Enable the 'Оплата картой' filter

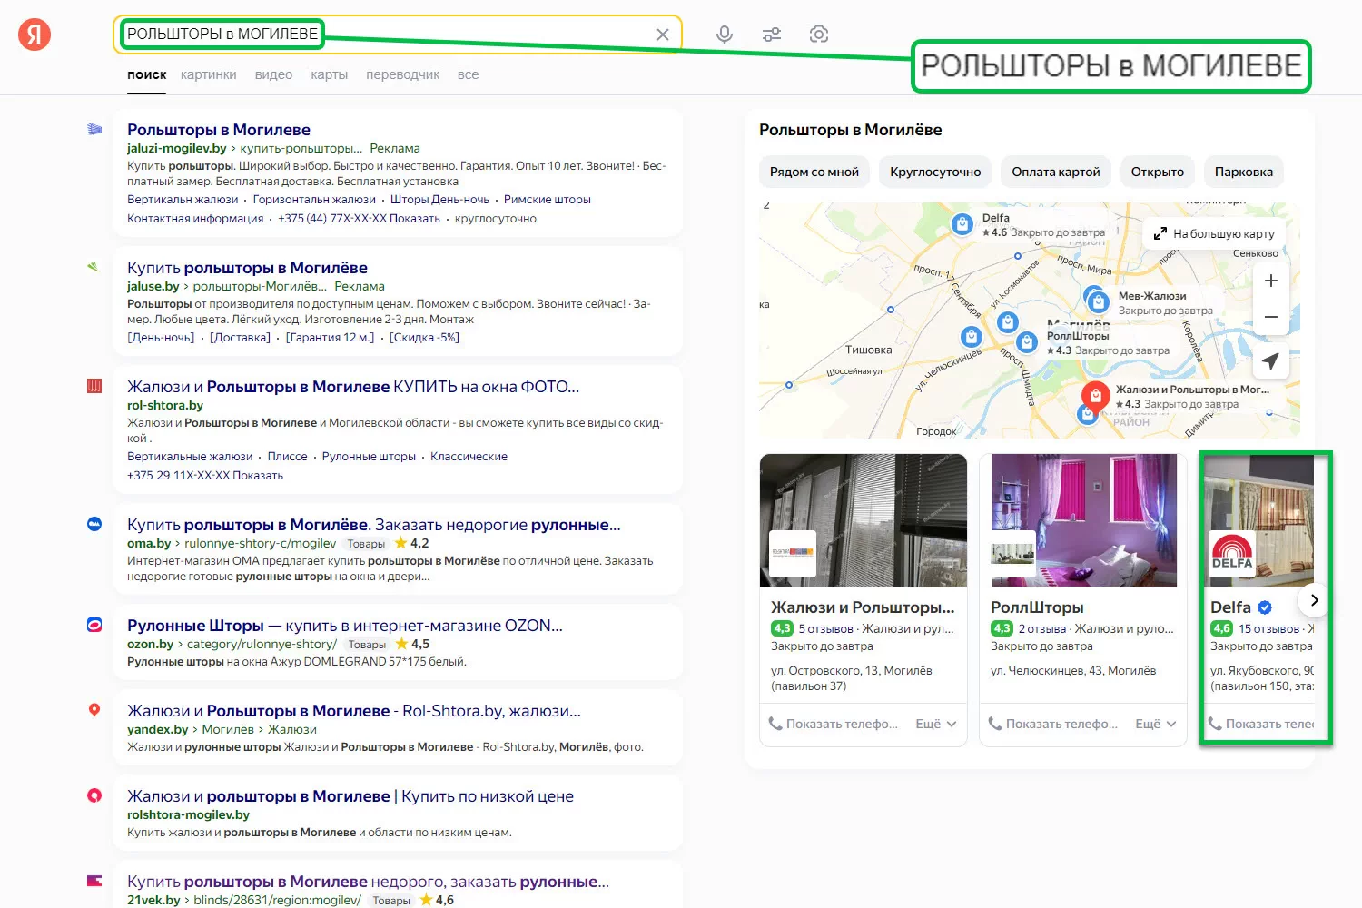click(1055, 172)
